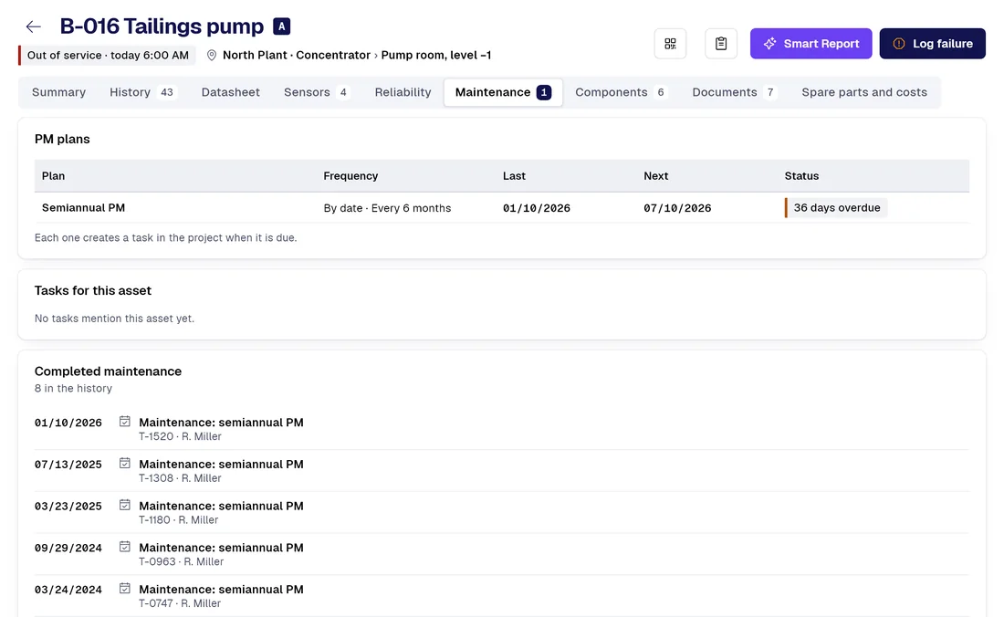Click the Log failure button
Viewport: 1004px width, 617px height.
click(x=932, y=44)
